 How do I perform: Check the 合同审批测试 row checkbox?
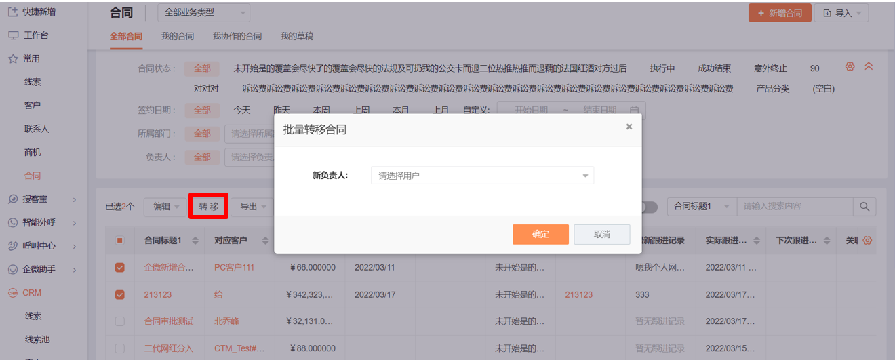(120, 321)
